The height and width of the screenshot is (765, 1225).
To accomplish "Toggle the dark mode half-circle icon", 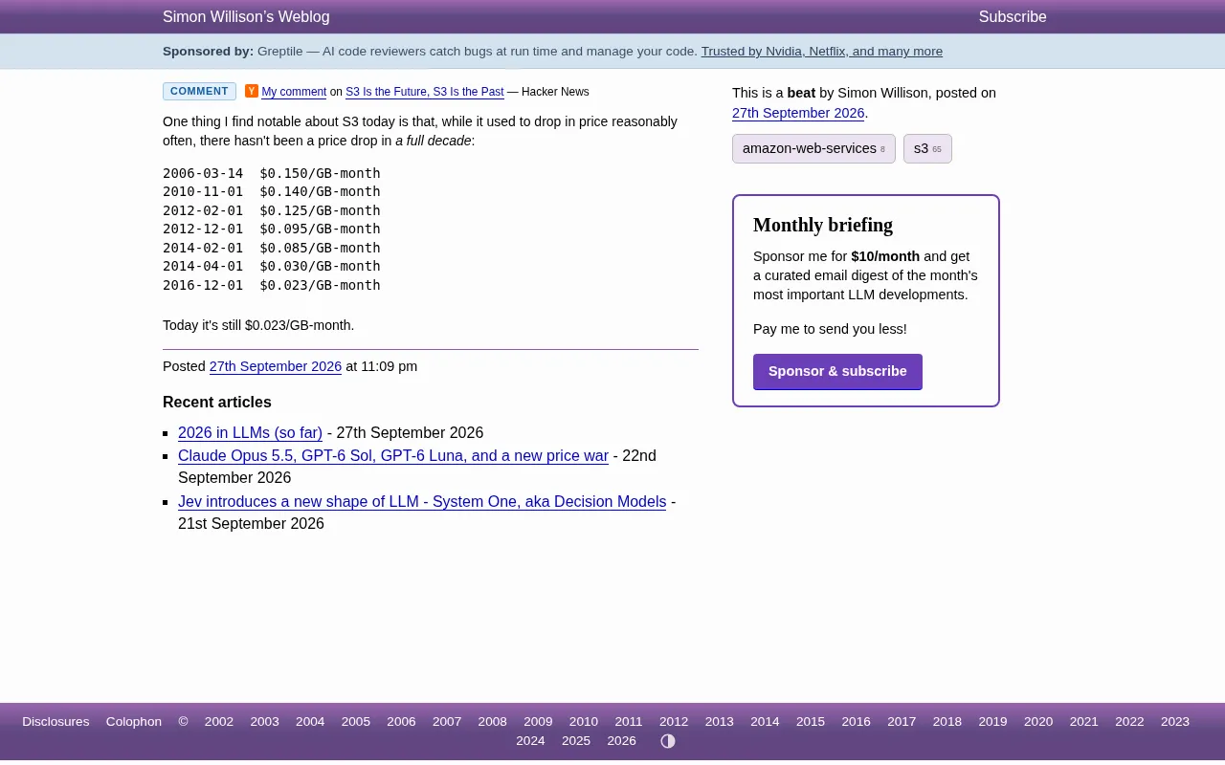I will coord(668,741).
